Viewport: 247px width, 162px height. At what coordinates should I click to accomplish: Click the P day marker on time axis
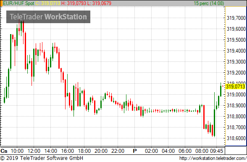coord(135,151)
